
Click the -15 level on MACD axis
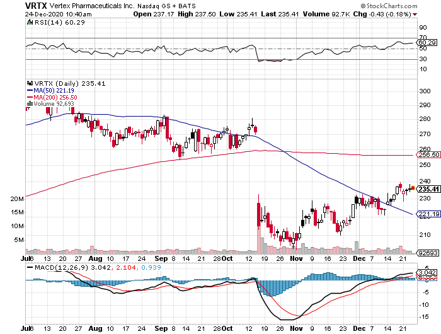425,317
